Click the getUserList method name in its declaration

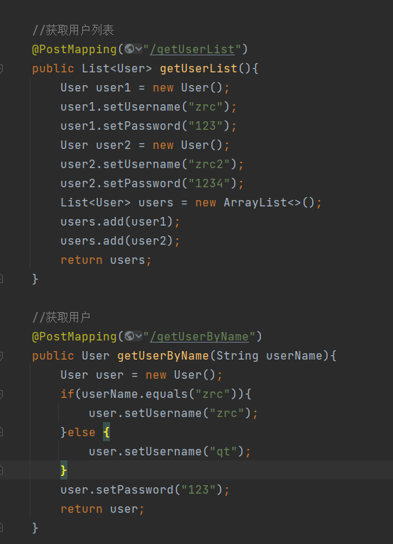coord(199,68)
